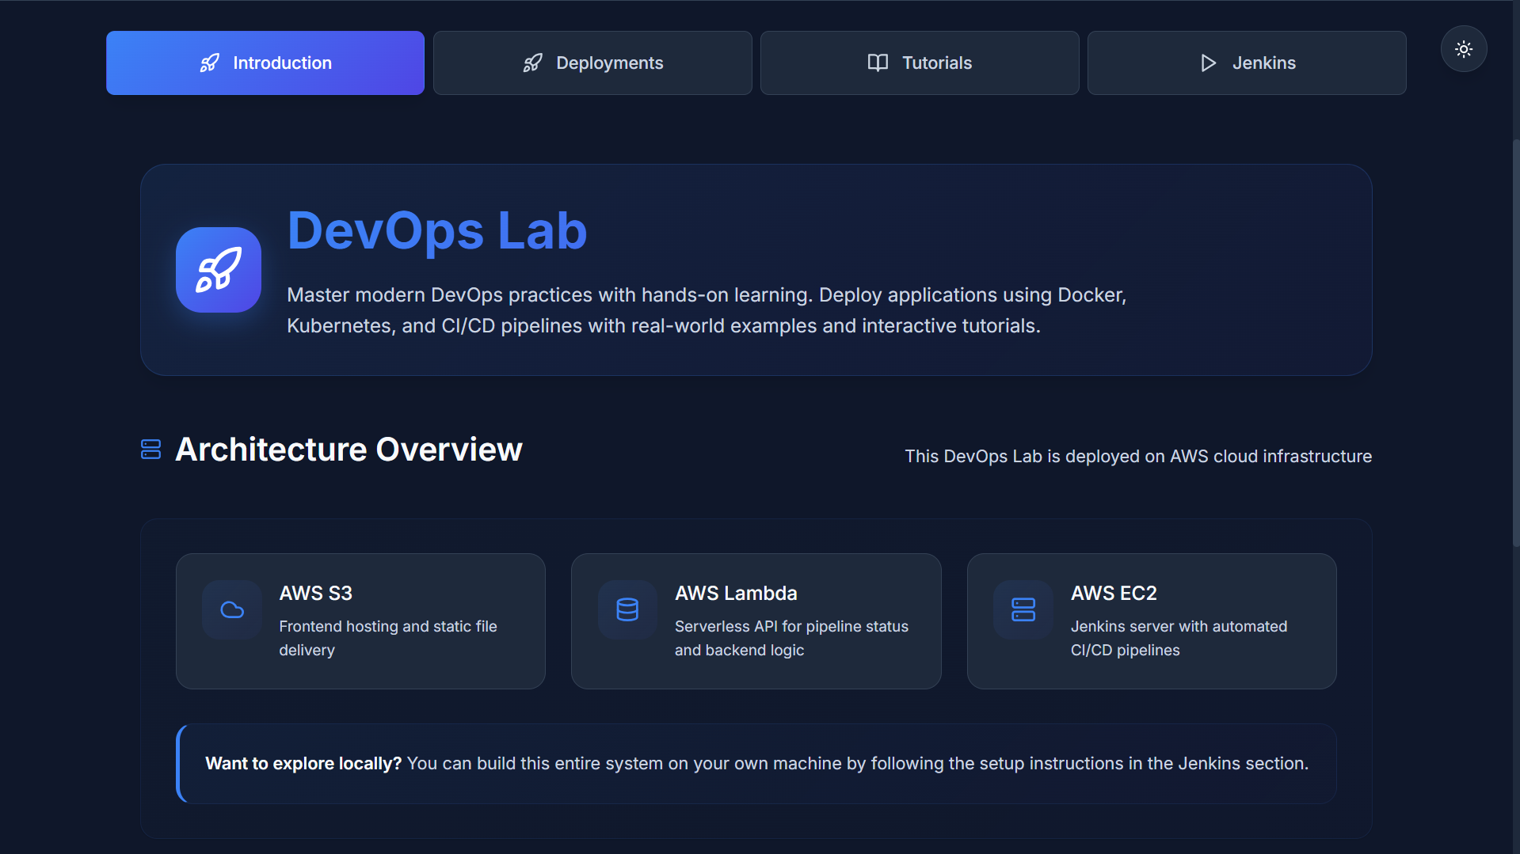The image size is (1520, 854).
Task: Go to the Jenkins tab
Action: 1247,63
